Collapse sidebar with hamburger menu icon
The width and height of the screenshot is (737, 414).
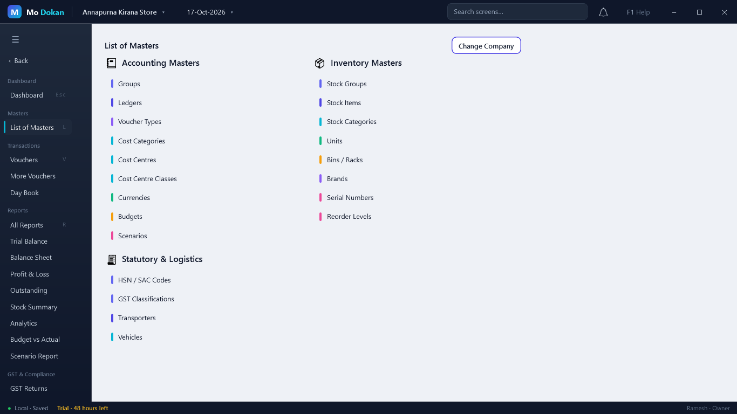15,39
